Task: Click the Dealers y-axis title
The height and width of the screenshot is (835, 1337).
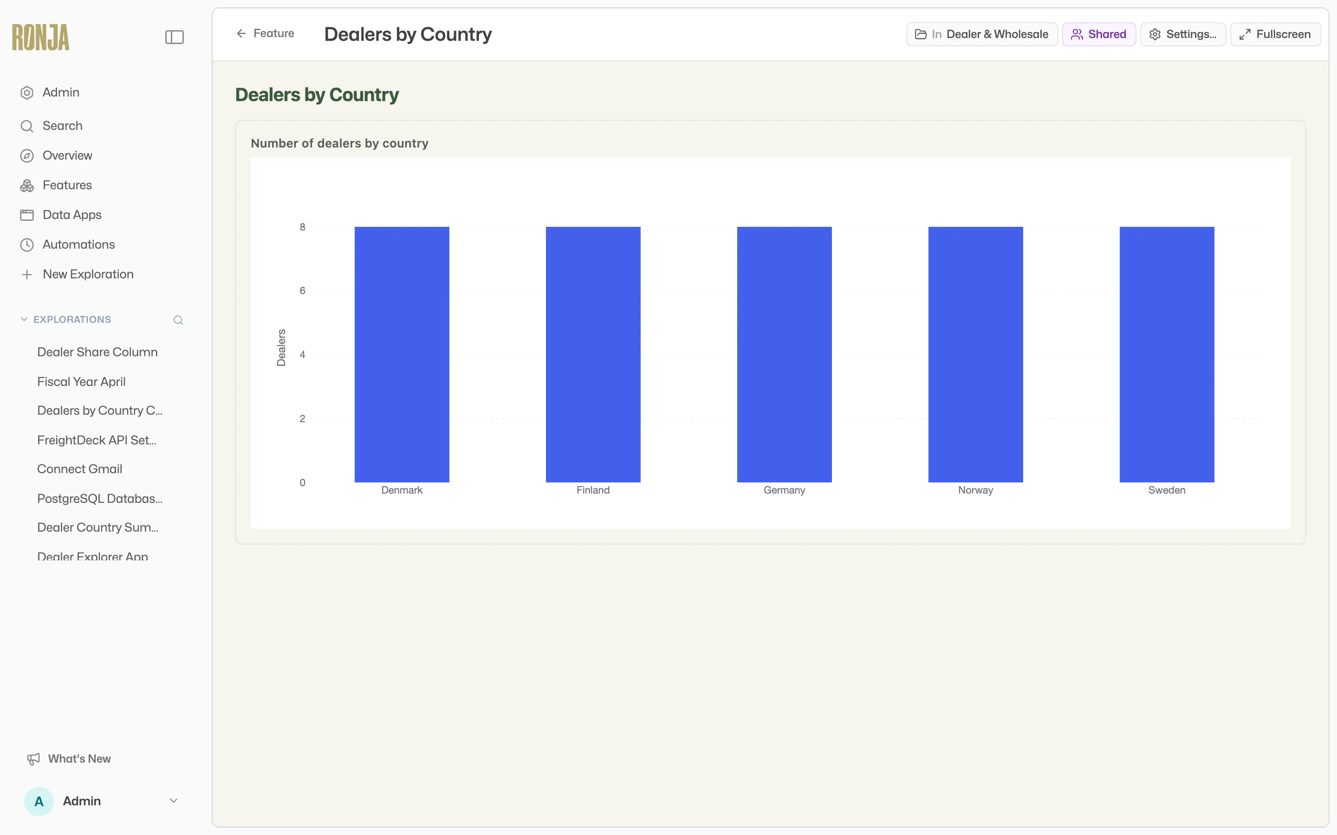Action: point(281,347)
